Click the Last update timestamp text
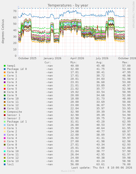The image size is (136, 174). [x=102, y=168]
